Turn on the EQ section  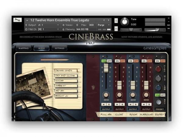click(157, 61)
